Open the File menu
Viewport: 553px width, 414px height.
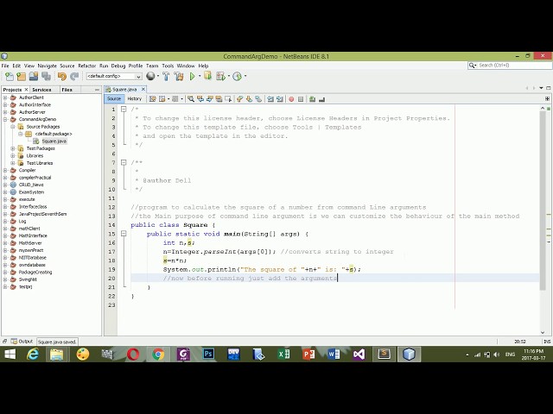[5, 66]
